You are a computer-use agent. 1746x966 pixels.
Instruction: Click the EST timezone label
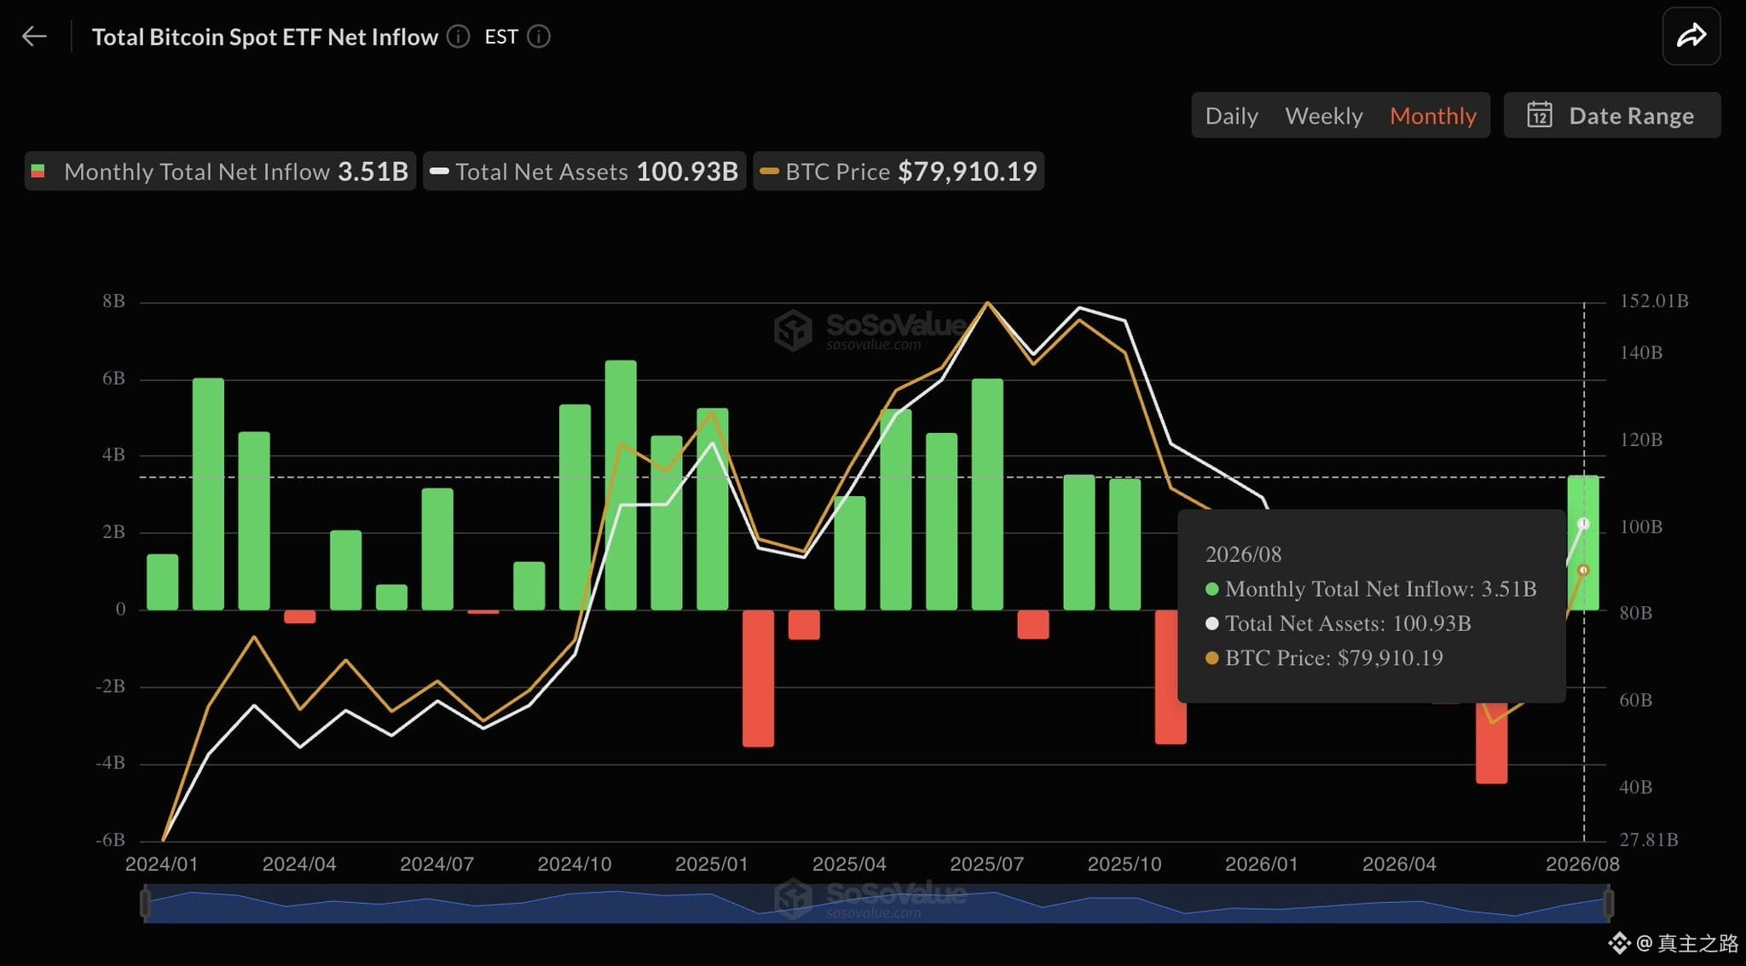click(x=501, y=37)
